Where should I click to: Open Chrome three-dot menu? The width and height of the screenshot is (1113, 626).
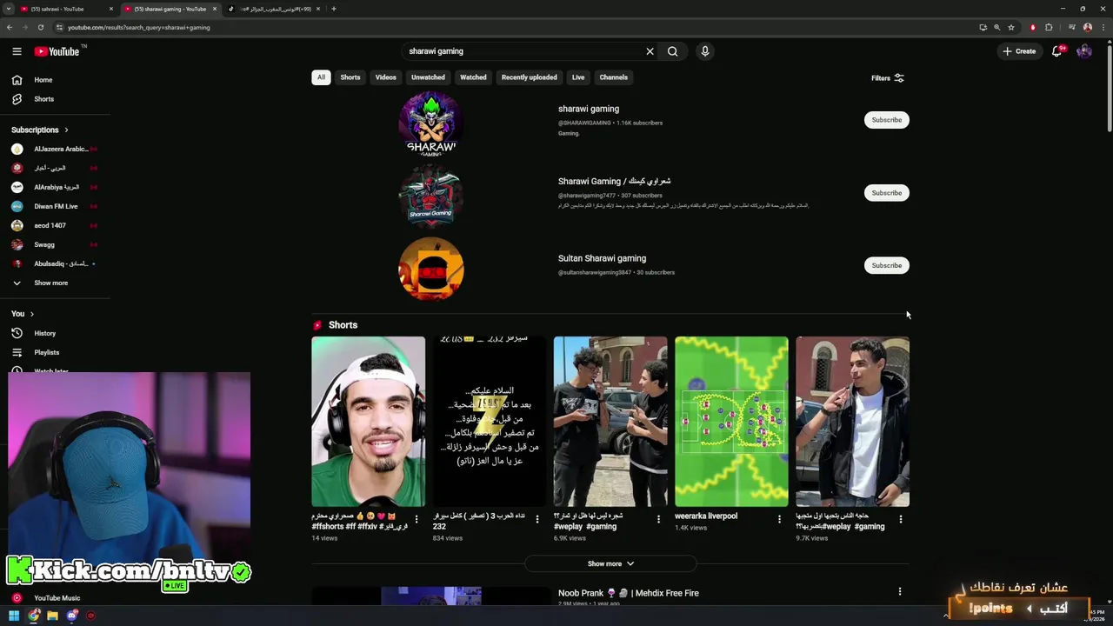pyautogui.click(x=1103, y=27)
